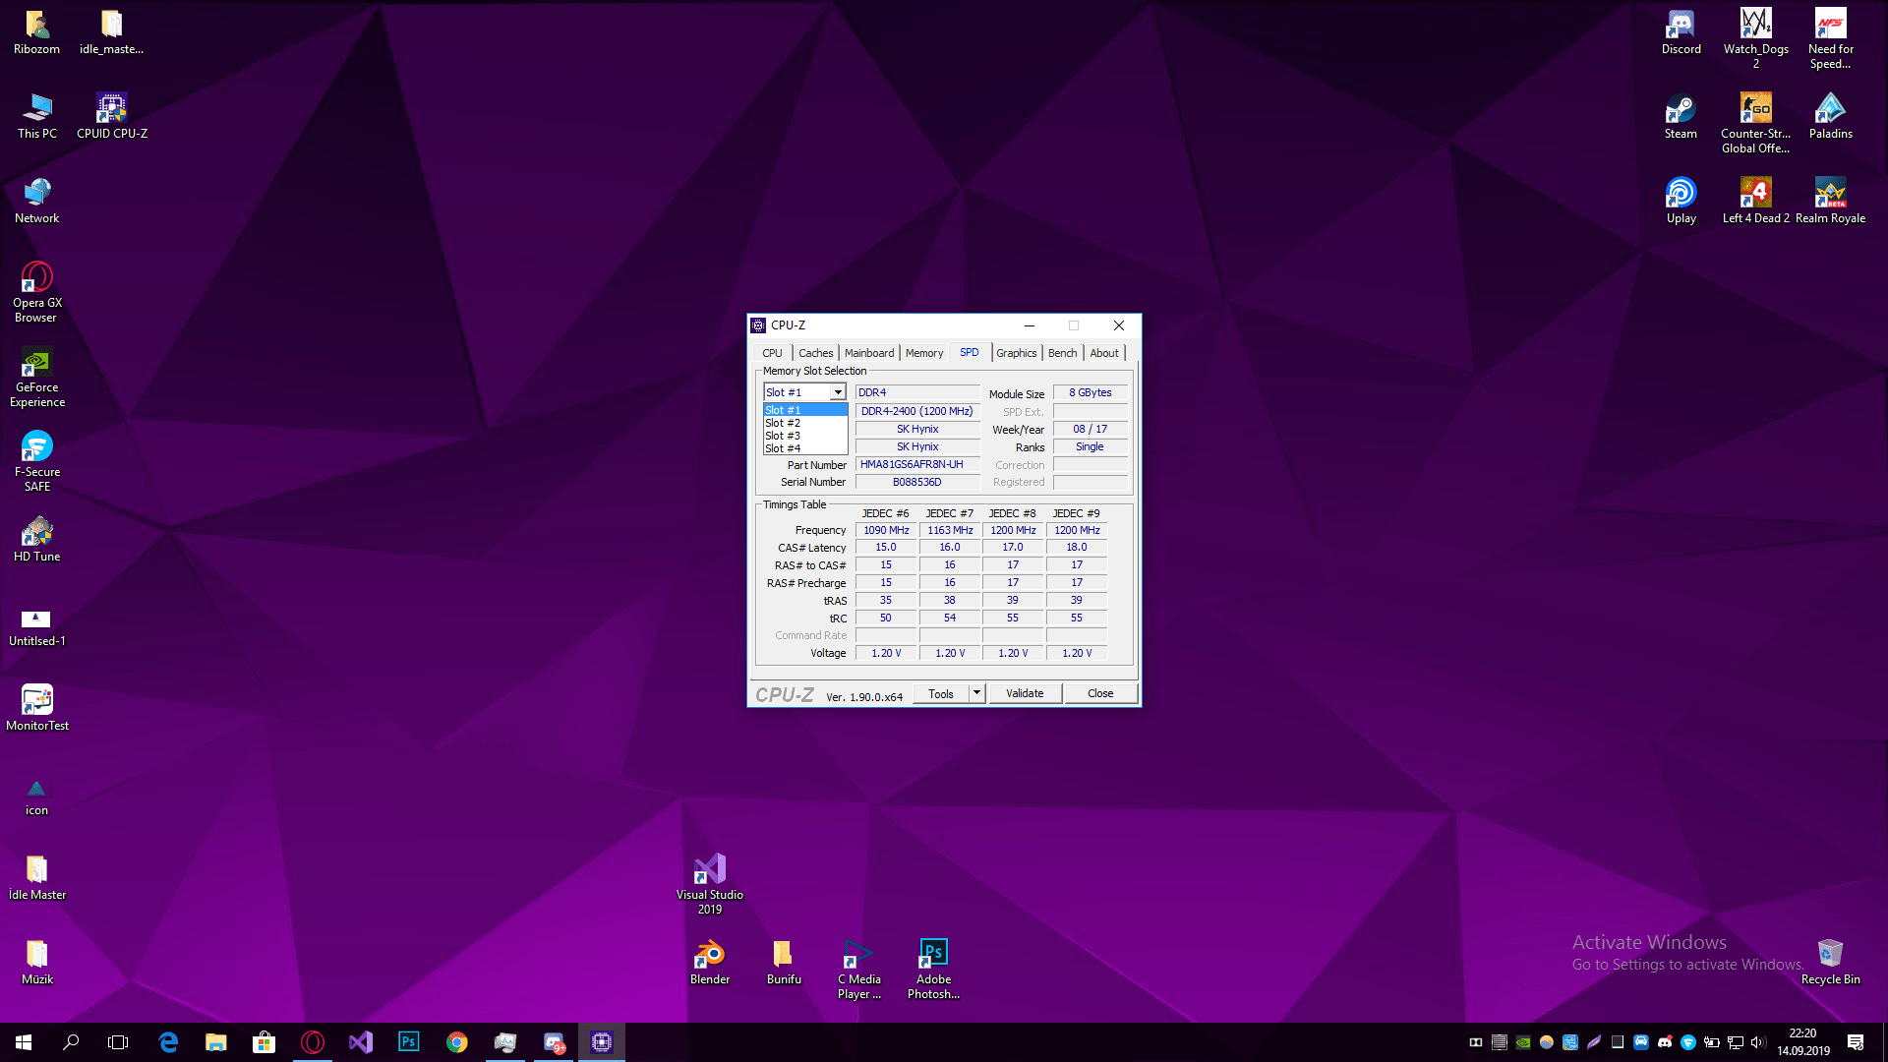Image resolution: width=1888 pixels, height=1062 pixels.
Task: Open Adobe Photoshop from the desktop
Action: click(932, 954)
